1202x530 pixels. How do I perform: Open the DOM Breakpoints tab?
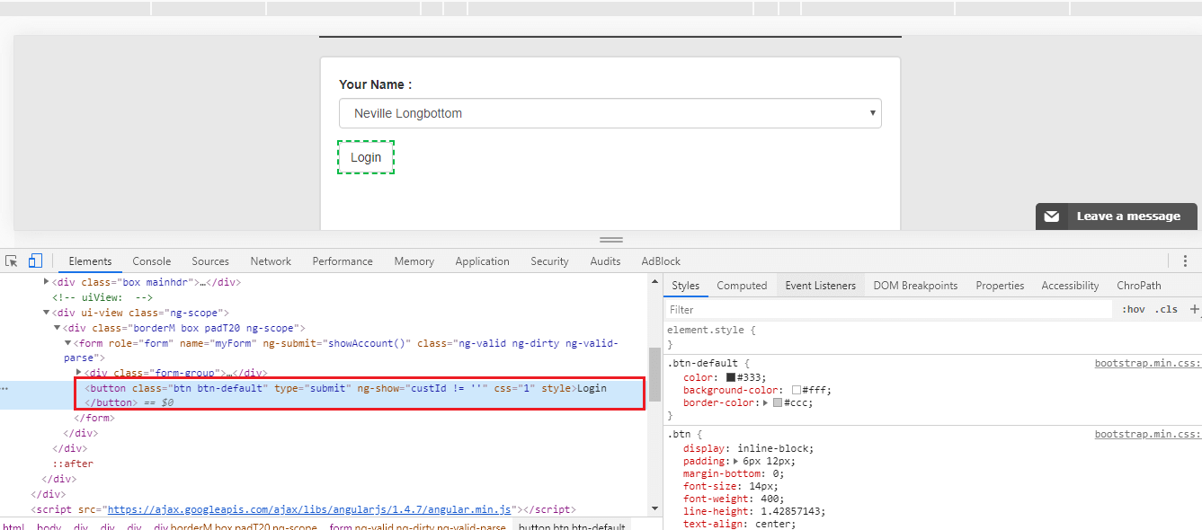[x=915, y=286]
